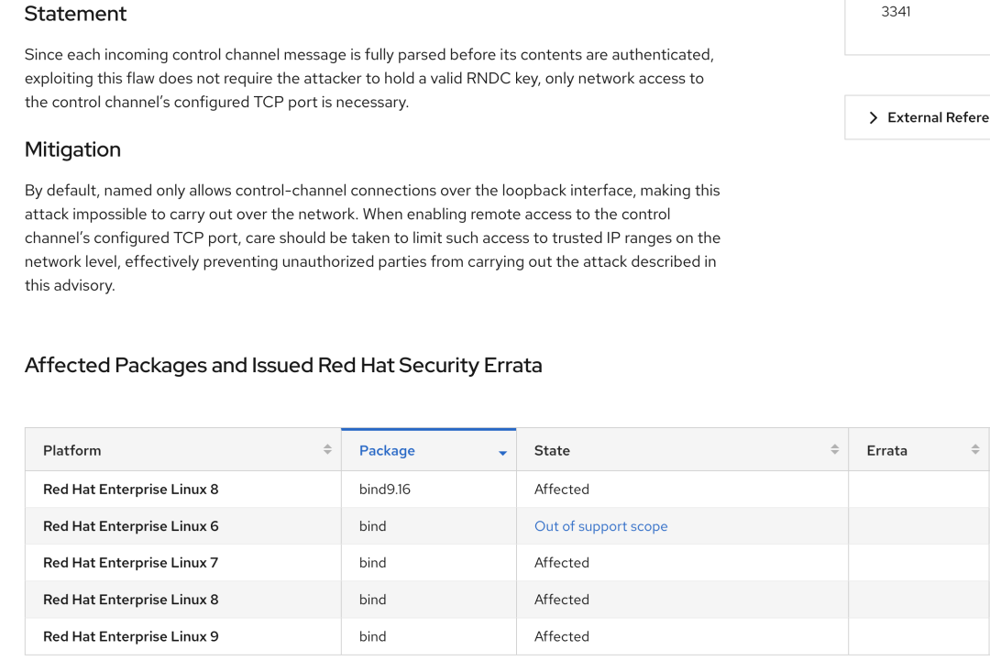
Task: Click Affected state in the bind9.16 row
Action: 561,490
